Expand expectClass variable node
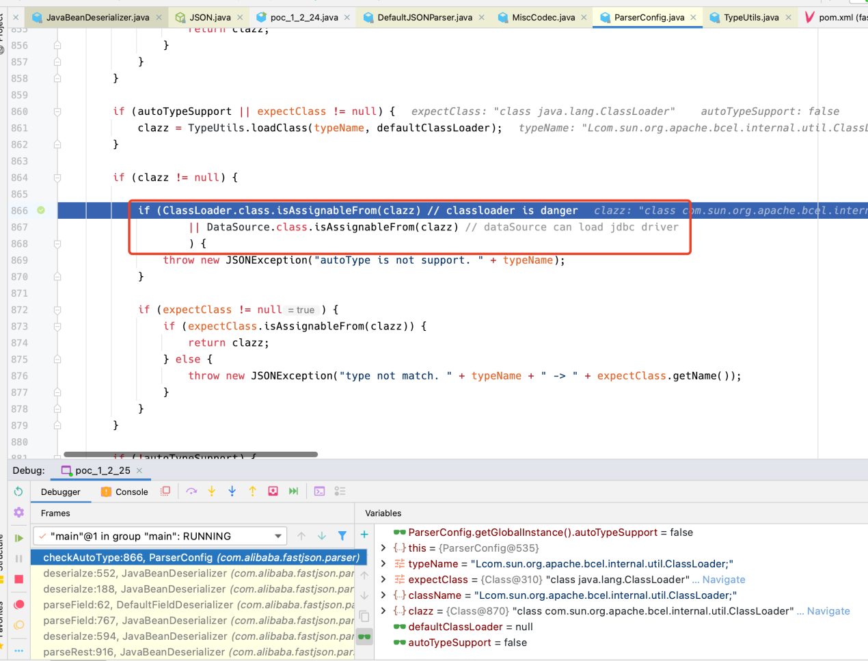Viewport: 868px width, 661px height. [x=383, y=580]
